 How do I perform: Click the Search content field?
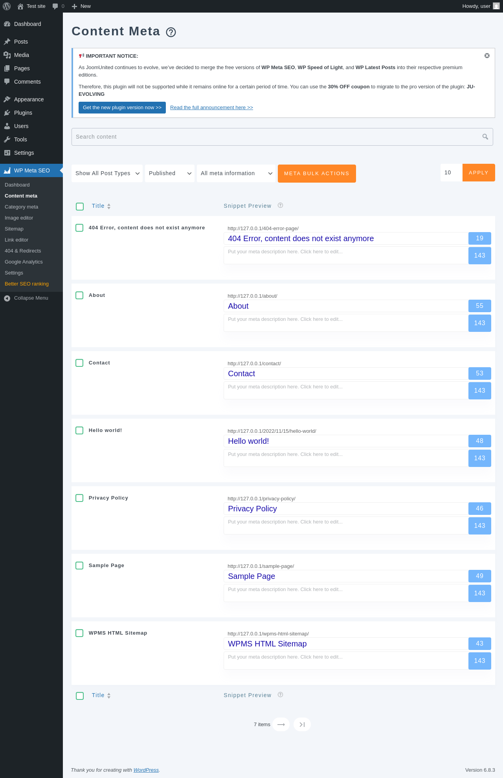pos(282,137)
